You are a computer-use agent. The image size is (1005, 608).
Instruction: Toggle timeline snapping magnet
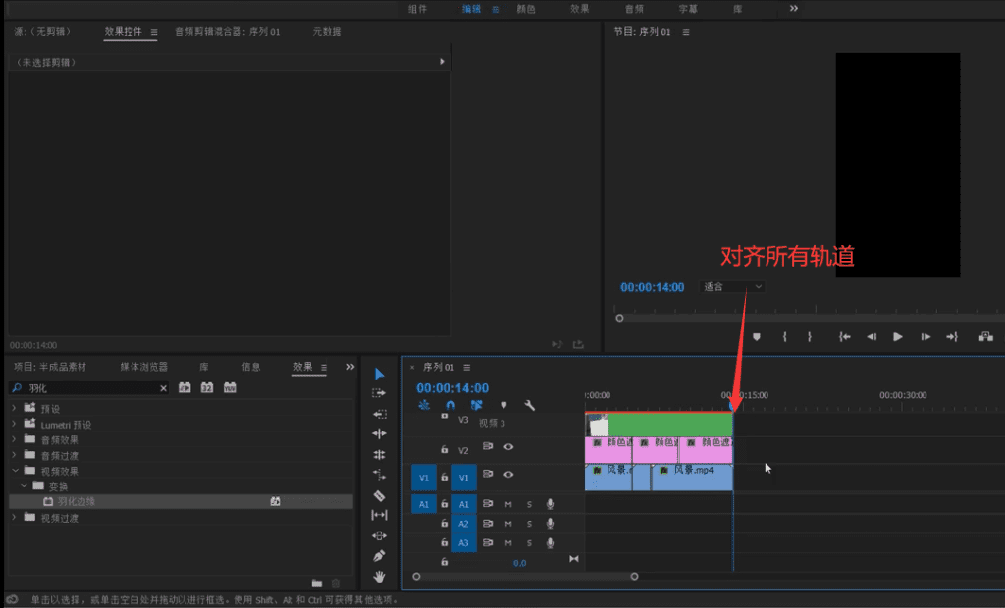coord(450,405)
